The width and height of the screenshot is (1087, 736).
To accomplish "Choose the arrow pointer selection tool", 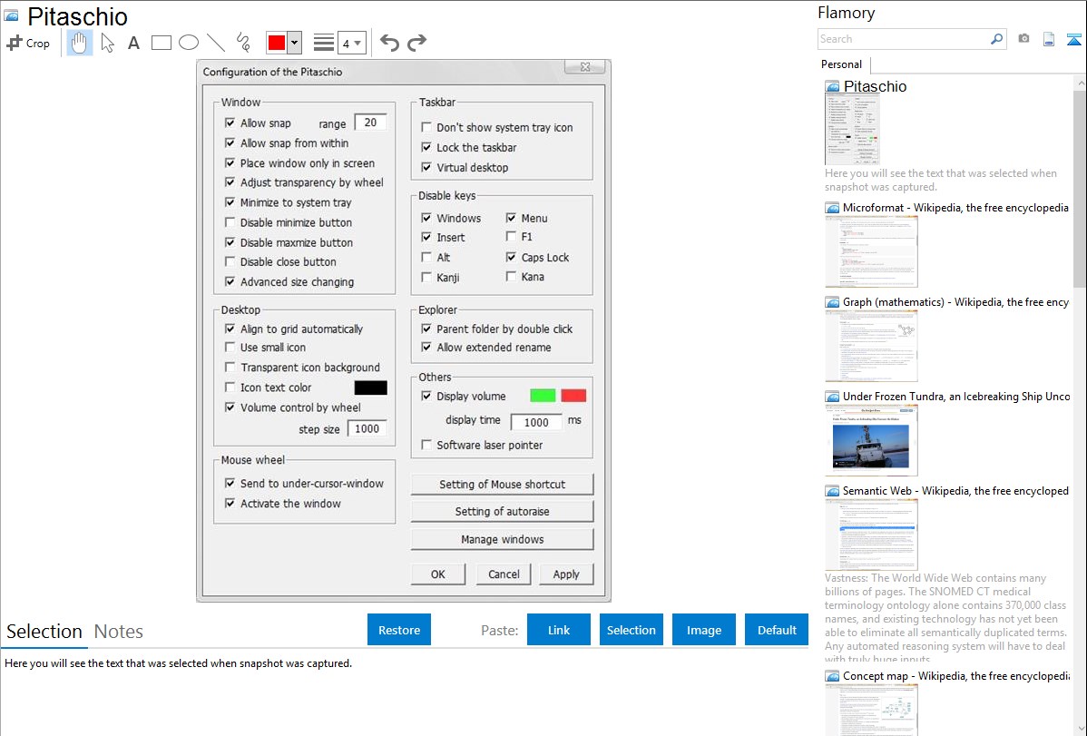I will 107,43.
